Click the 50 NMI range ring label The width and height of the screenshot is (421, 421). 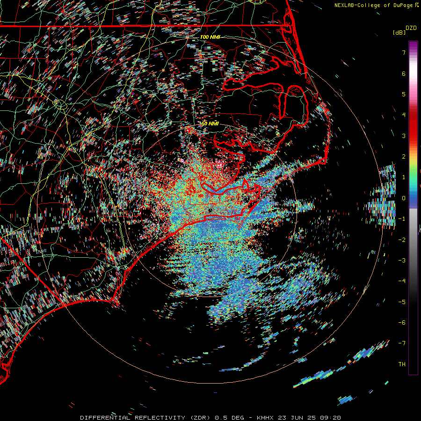pyautogui.click(x=210, y=124)
